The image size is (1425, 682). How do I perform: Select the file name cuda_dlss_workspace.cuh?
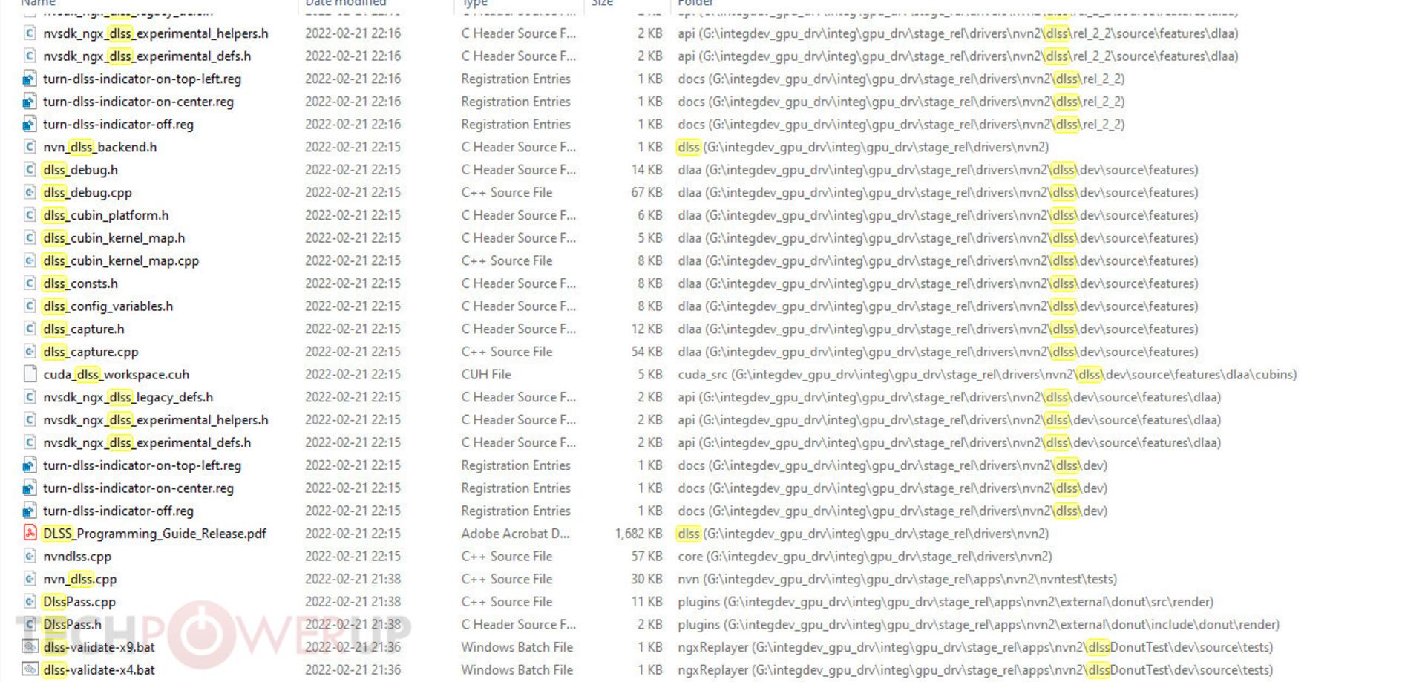tap(117, 374)
